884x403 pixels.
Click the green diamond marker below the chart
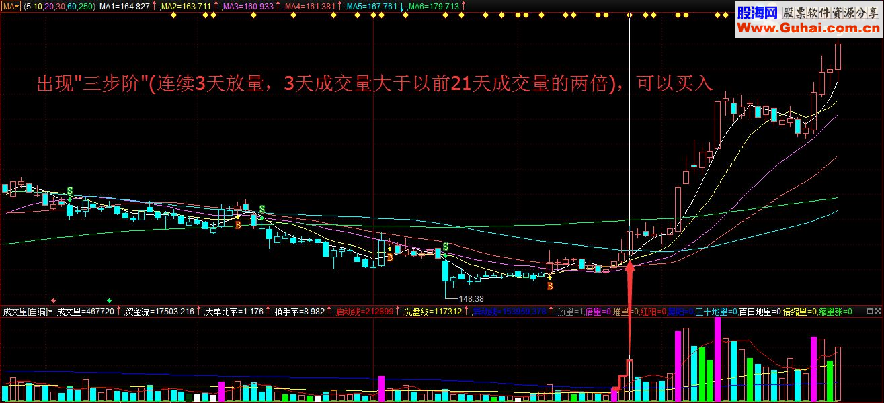tap(109, 300)
